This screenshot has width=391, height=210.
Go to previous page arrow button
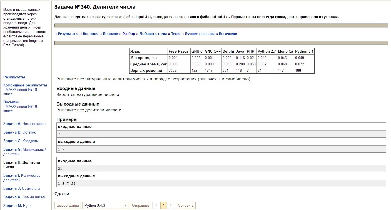(x=156, y=205)
